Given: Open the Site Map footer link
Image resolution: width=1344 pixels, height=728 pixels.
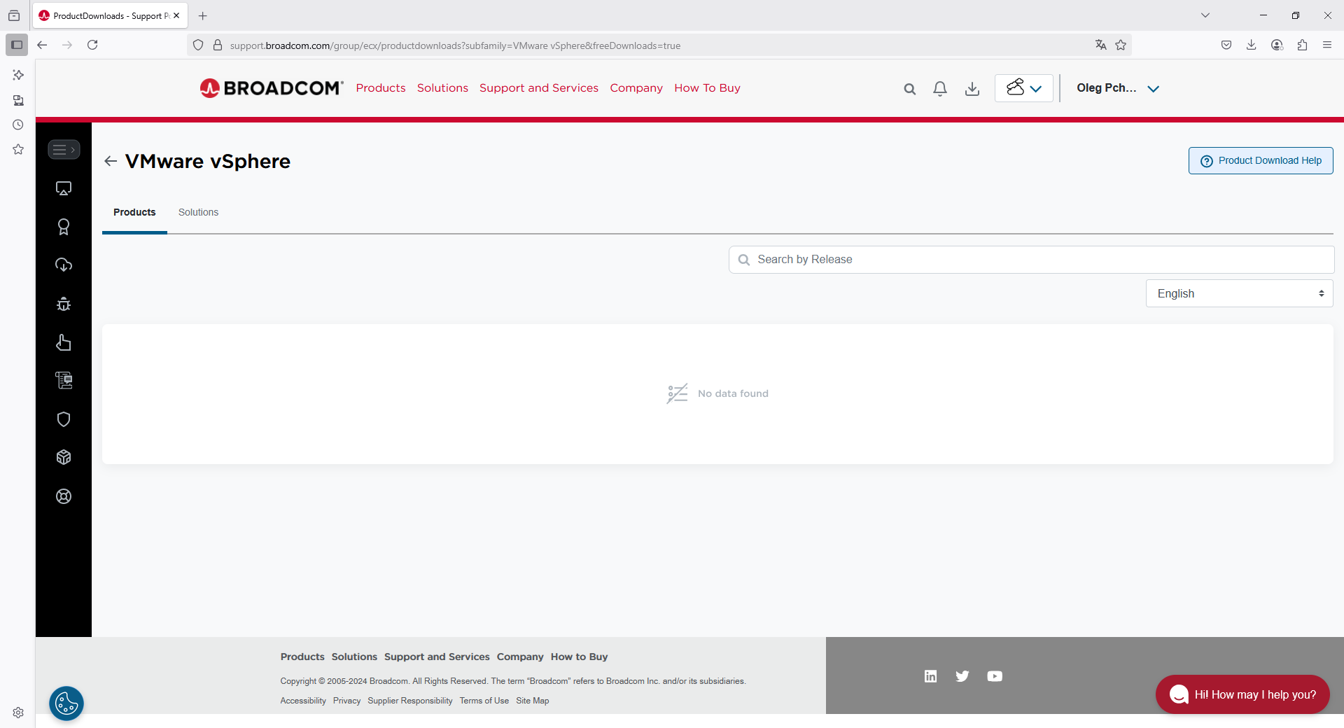Looking at the screenshot, I should click(x=533, y=701).
